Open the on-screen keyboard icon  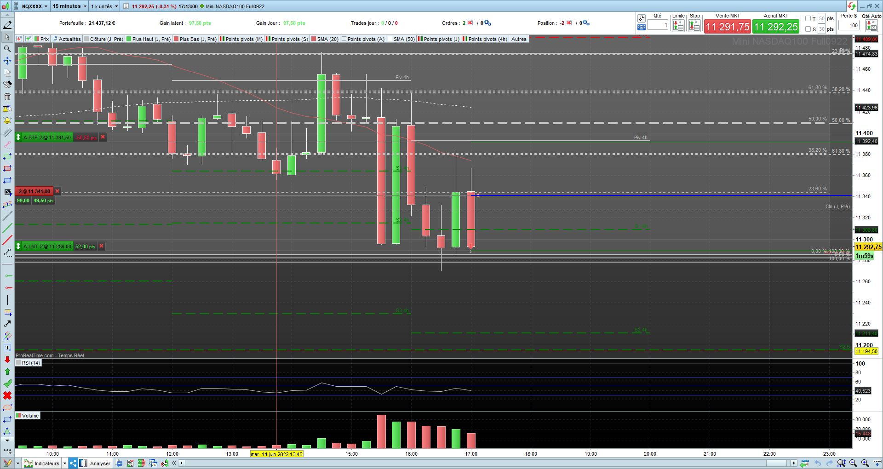642,28
